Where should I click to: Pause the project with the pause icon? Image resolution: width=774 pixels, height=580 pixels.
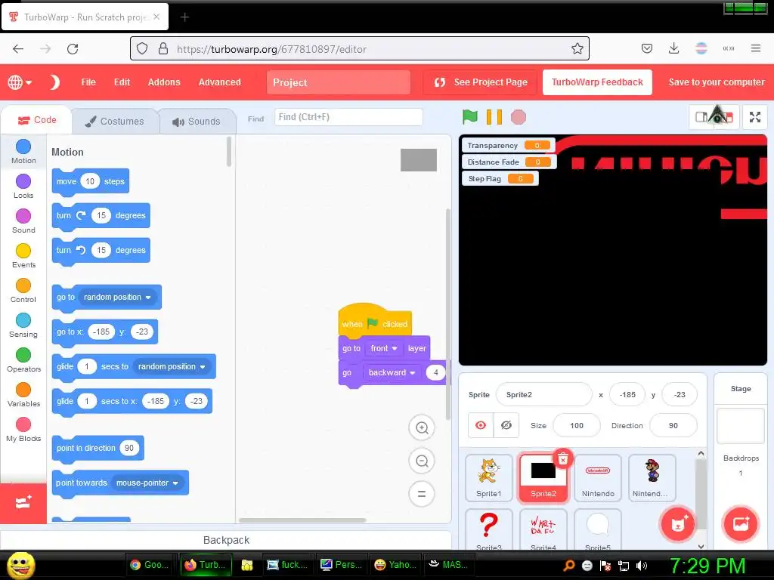tap(494, 117)
